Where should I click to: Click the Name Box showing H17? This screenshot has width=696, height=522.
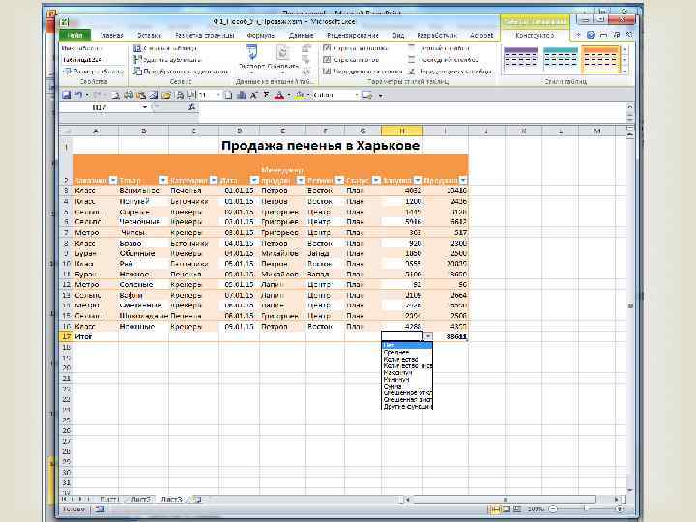(101, 107)
